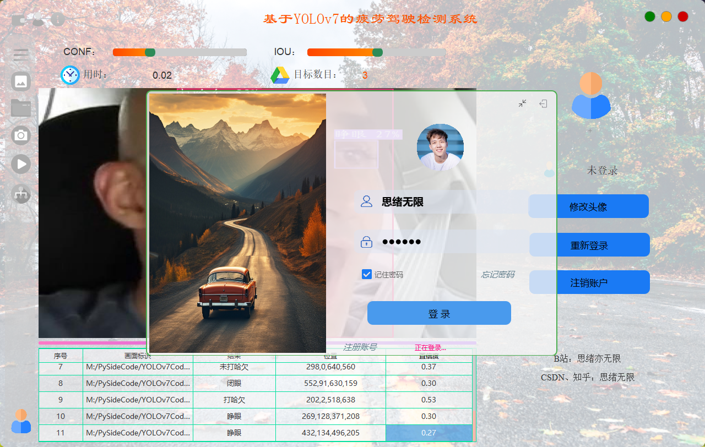Viewport: 705px width, 447px height.
Task: Click the 正在登录... status text
Action: [x=430, y=348]
